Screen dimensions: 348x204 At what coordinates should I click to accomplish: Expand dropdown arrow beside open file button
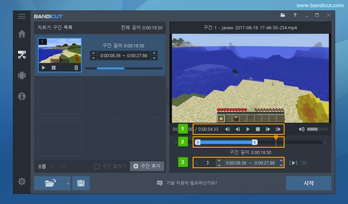tap(68, 184)
